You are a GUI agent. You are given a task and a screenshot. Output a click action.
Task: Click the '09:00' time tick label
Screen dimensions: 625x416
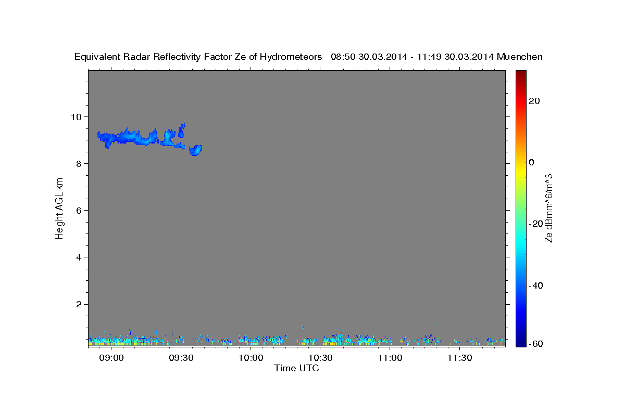[111, 358]
